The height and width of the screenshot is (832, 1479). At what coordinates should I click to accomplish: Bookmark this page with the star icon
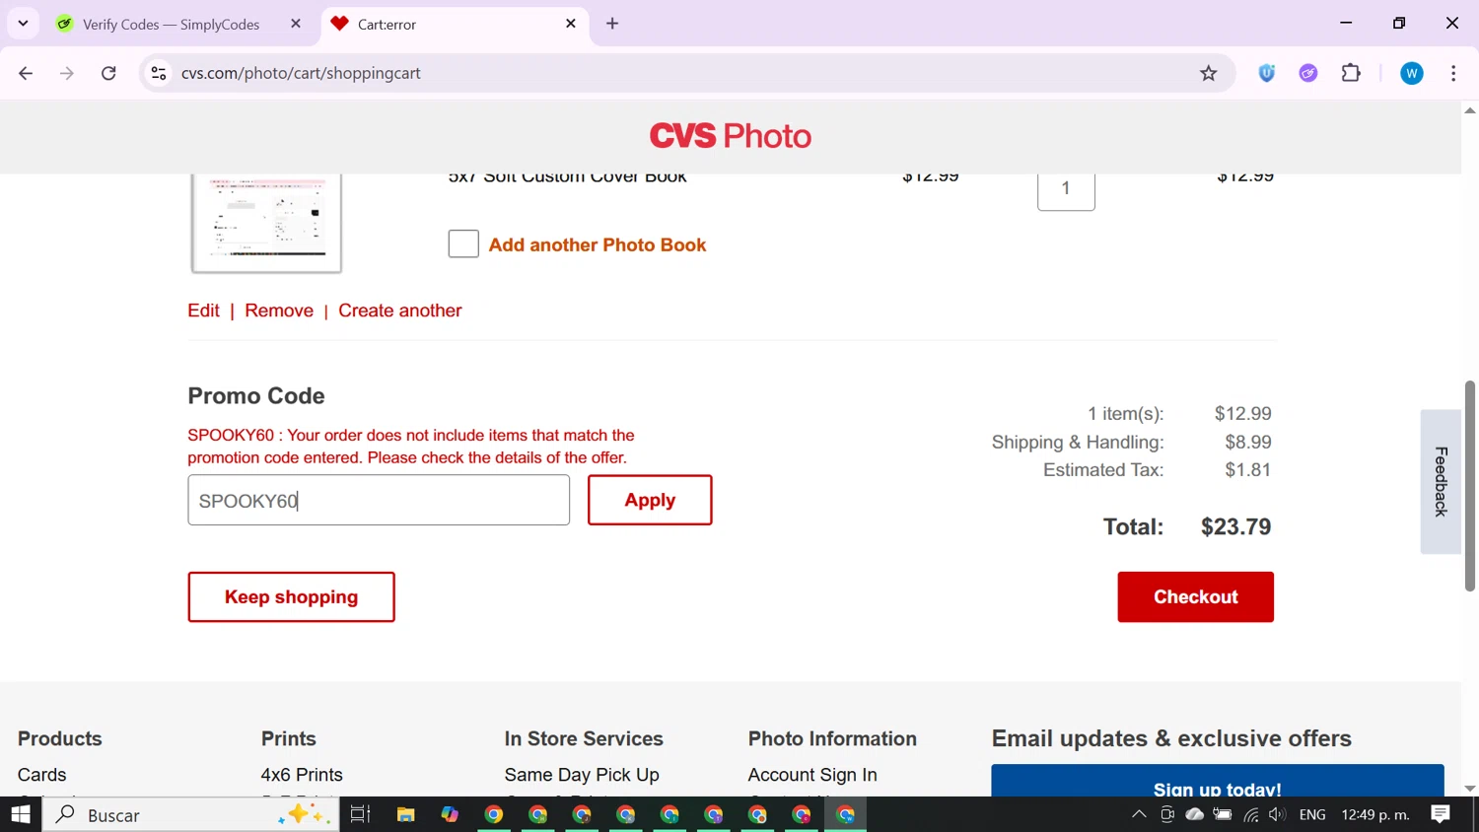coord(1208,73)
